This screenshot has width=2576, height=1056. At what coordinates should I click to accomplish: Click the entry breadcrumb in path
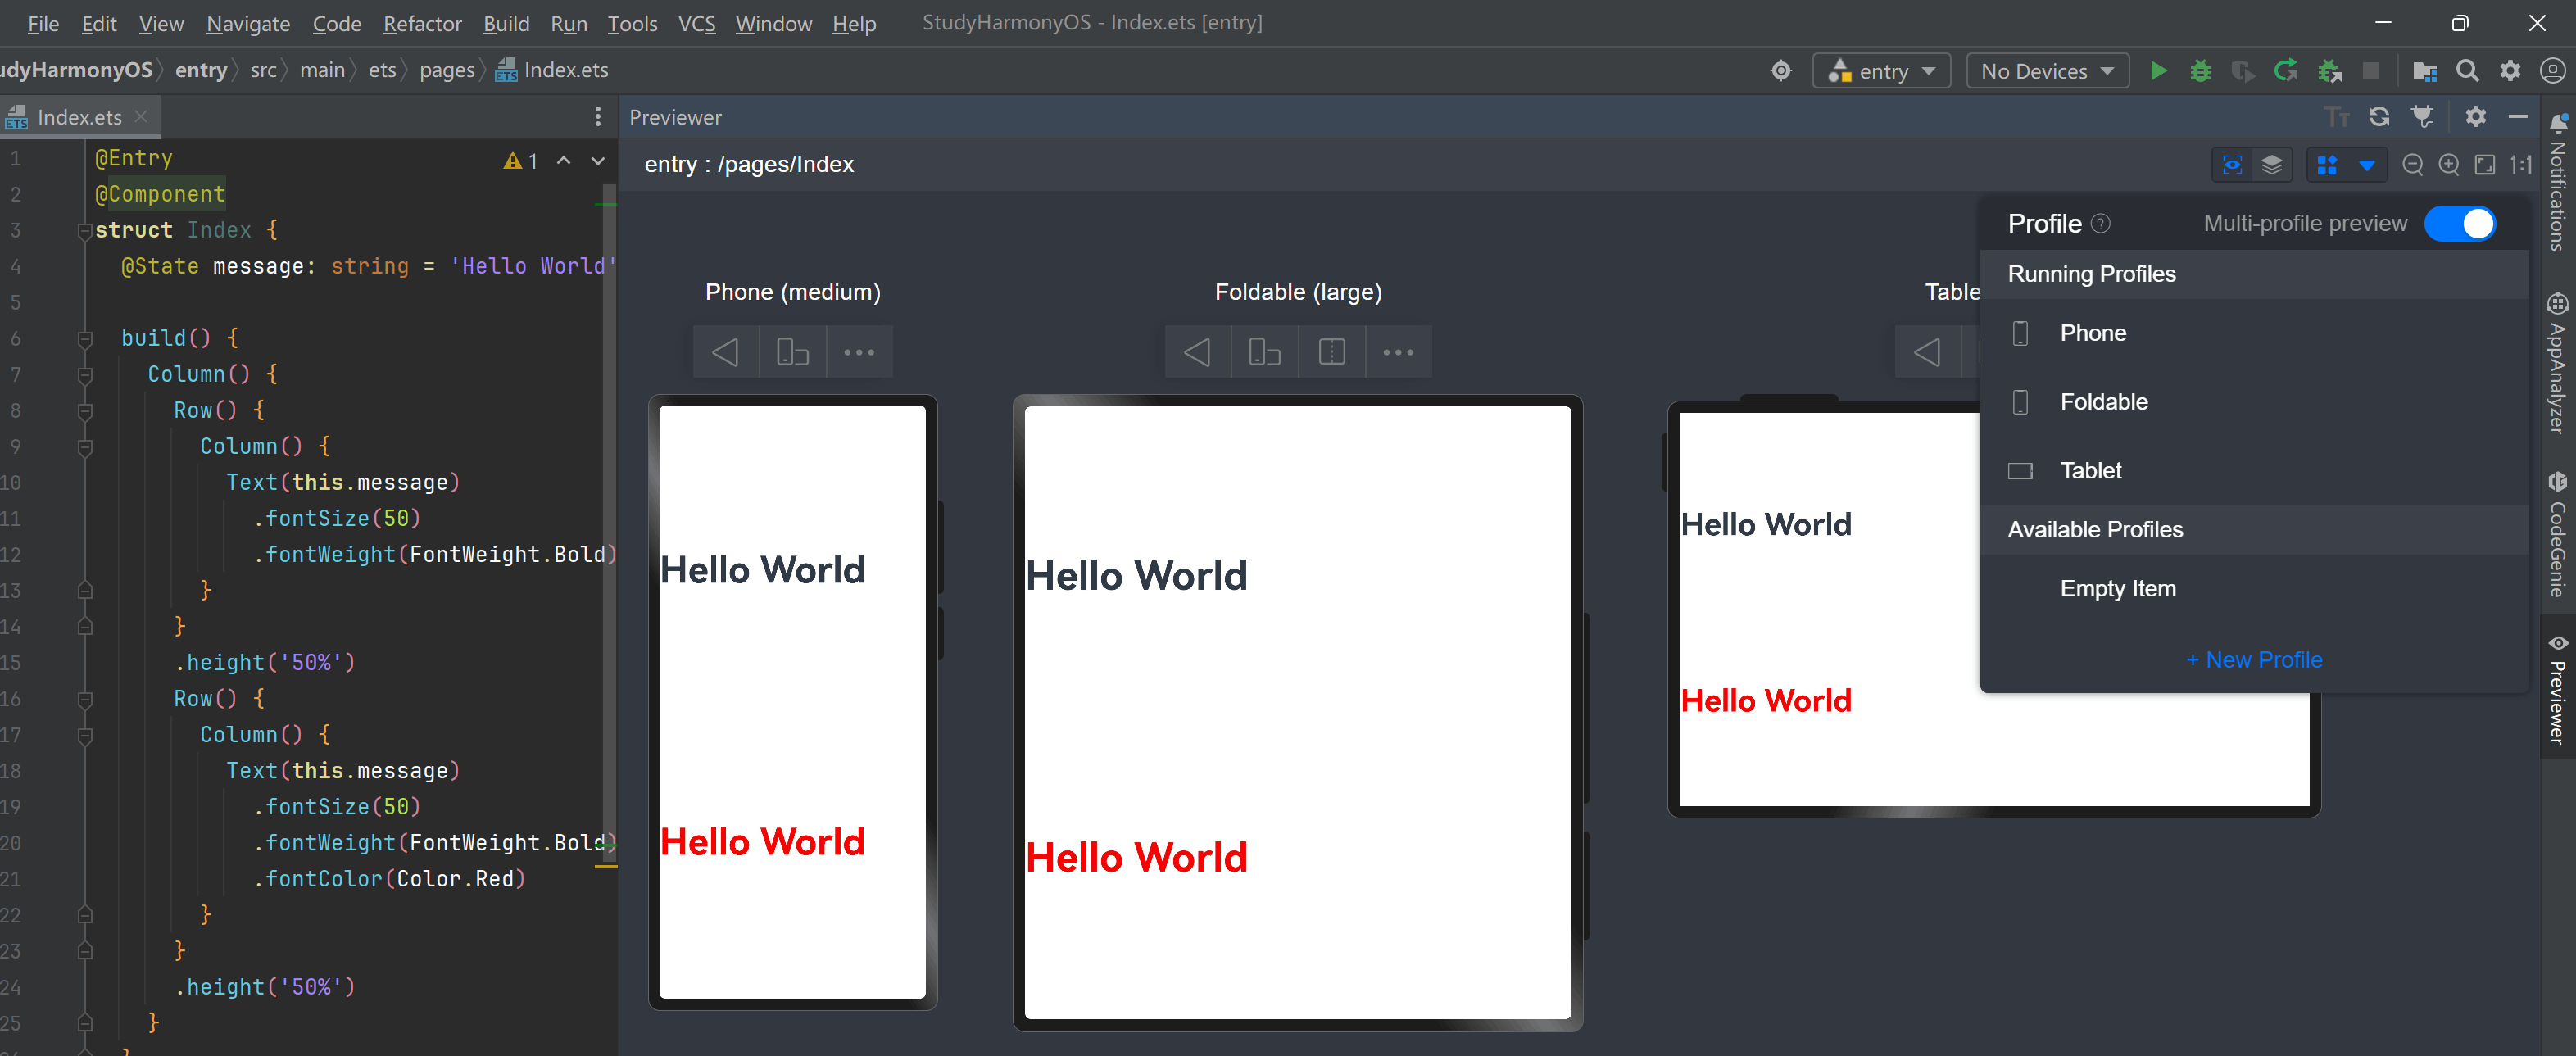pos(201,70)
